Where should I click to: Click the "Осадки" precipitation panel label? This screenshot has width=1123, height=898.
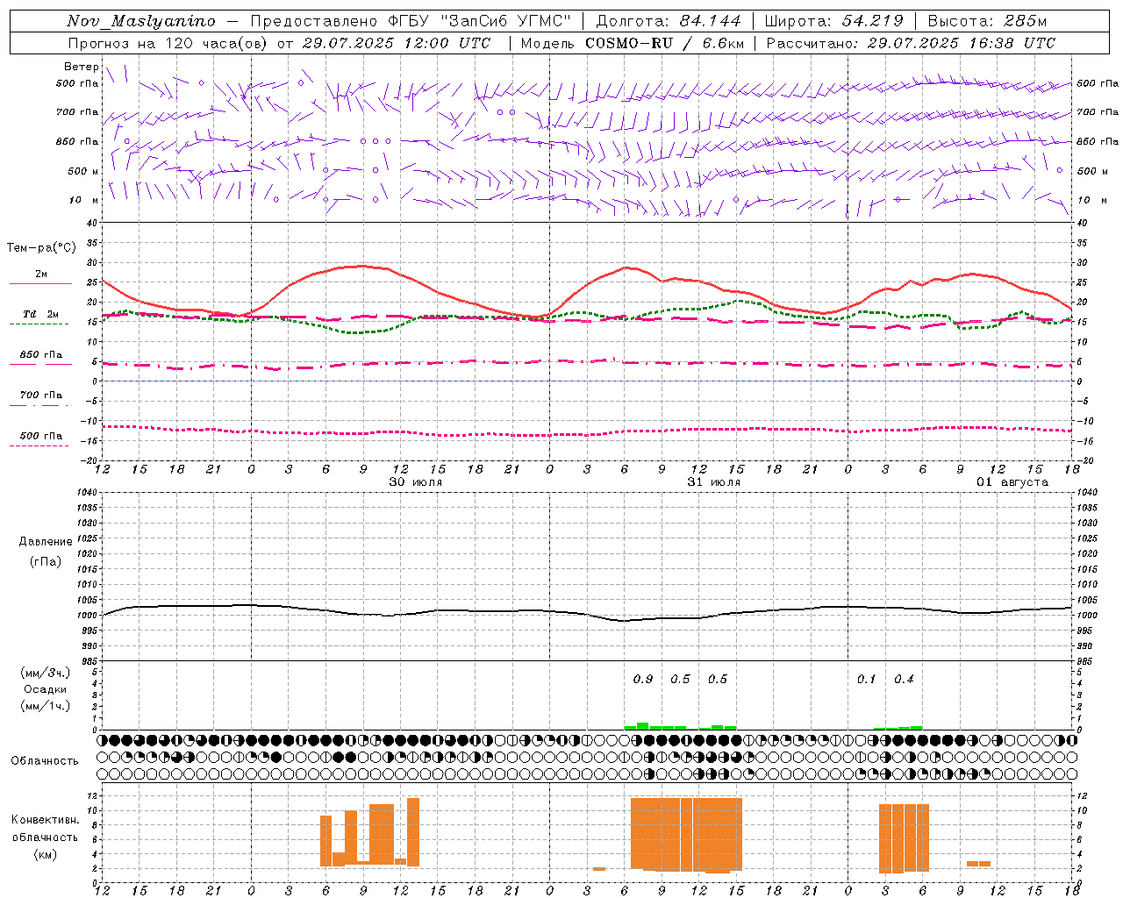click(46, 689)
